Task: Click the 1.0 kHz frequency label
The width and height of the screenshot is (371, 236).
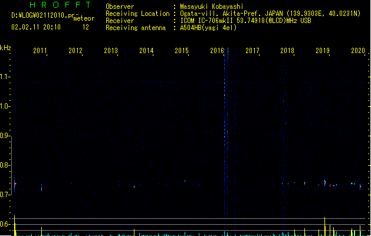Action: (5, 106)
